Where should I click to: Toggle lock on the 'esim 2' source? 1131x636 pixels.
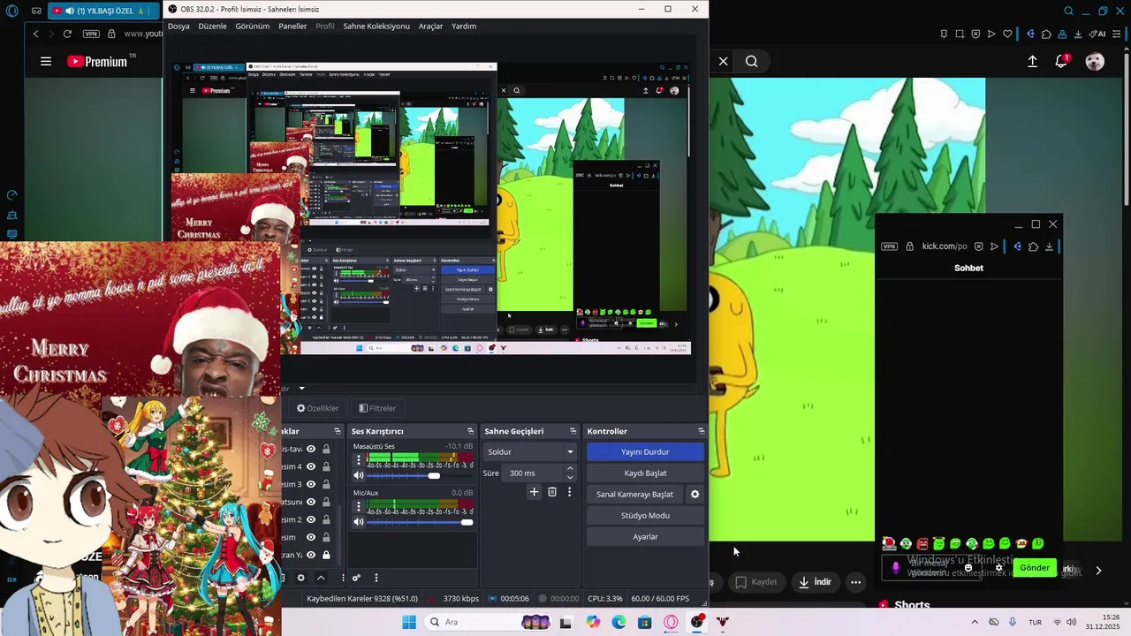pyautogui.click(x=326, y=519)
